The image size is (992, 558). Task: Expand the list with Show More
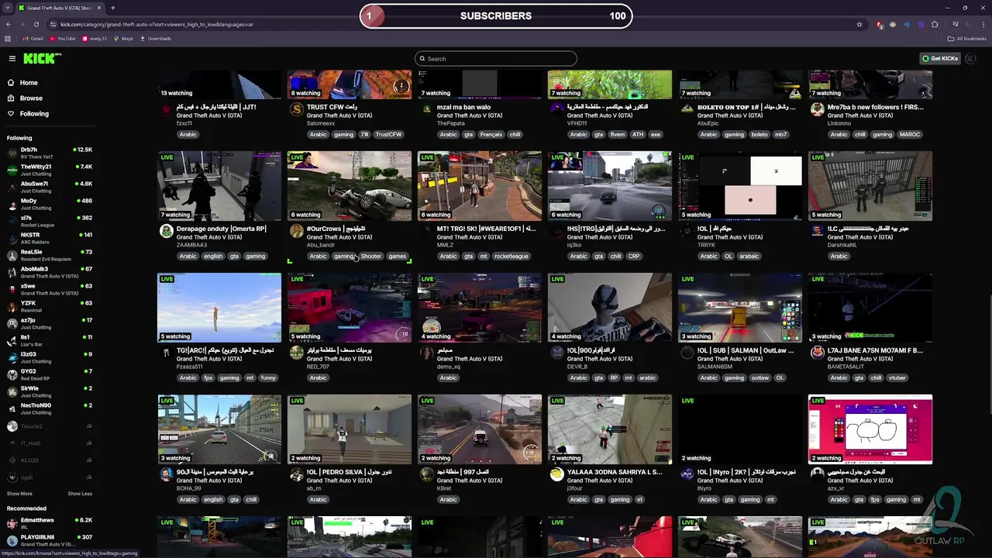[19, 494]
